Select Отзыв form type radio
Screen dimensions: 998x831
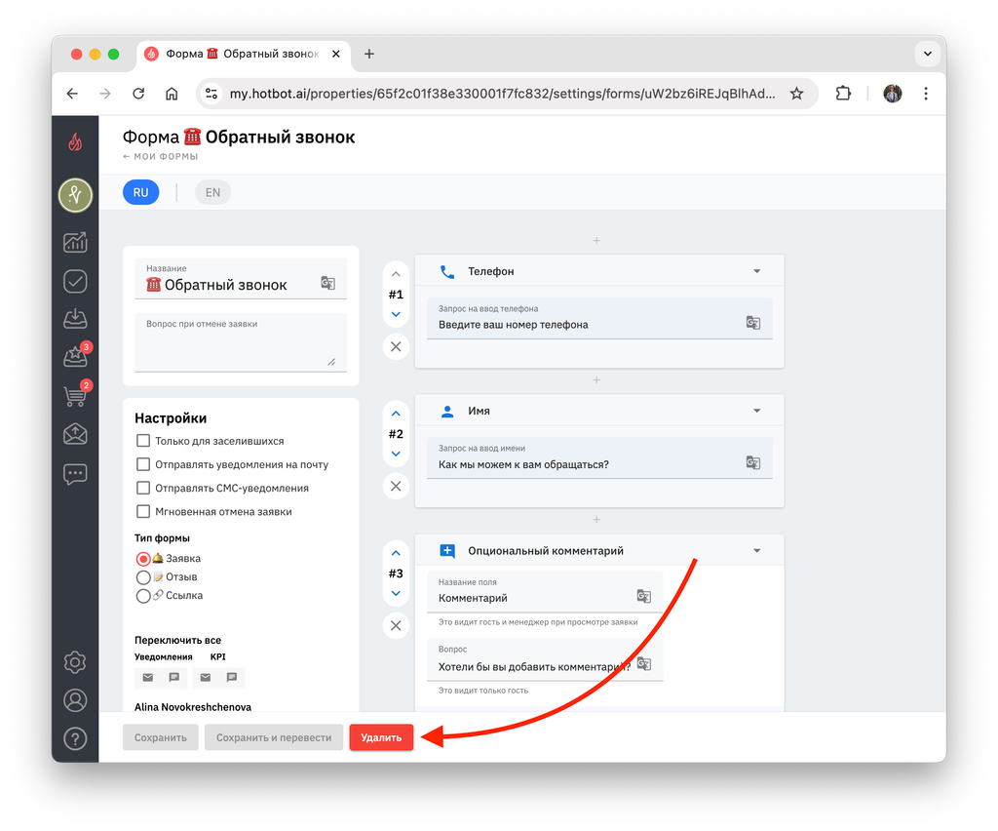143,577
